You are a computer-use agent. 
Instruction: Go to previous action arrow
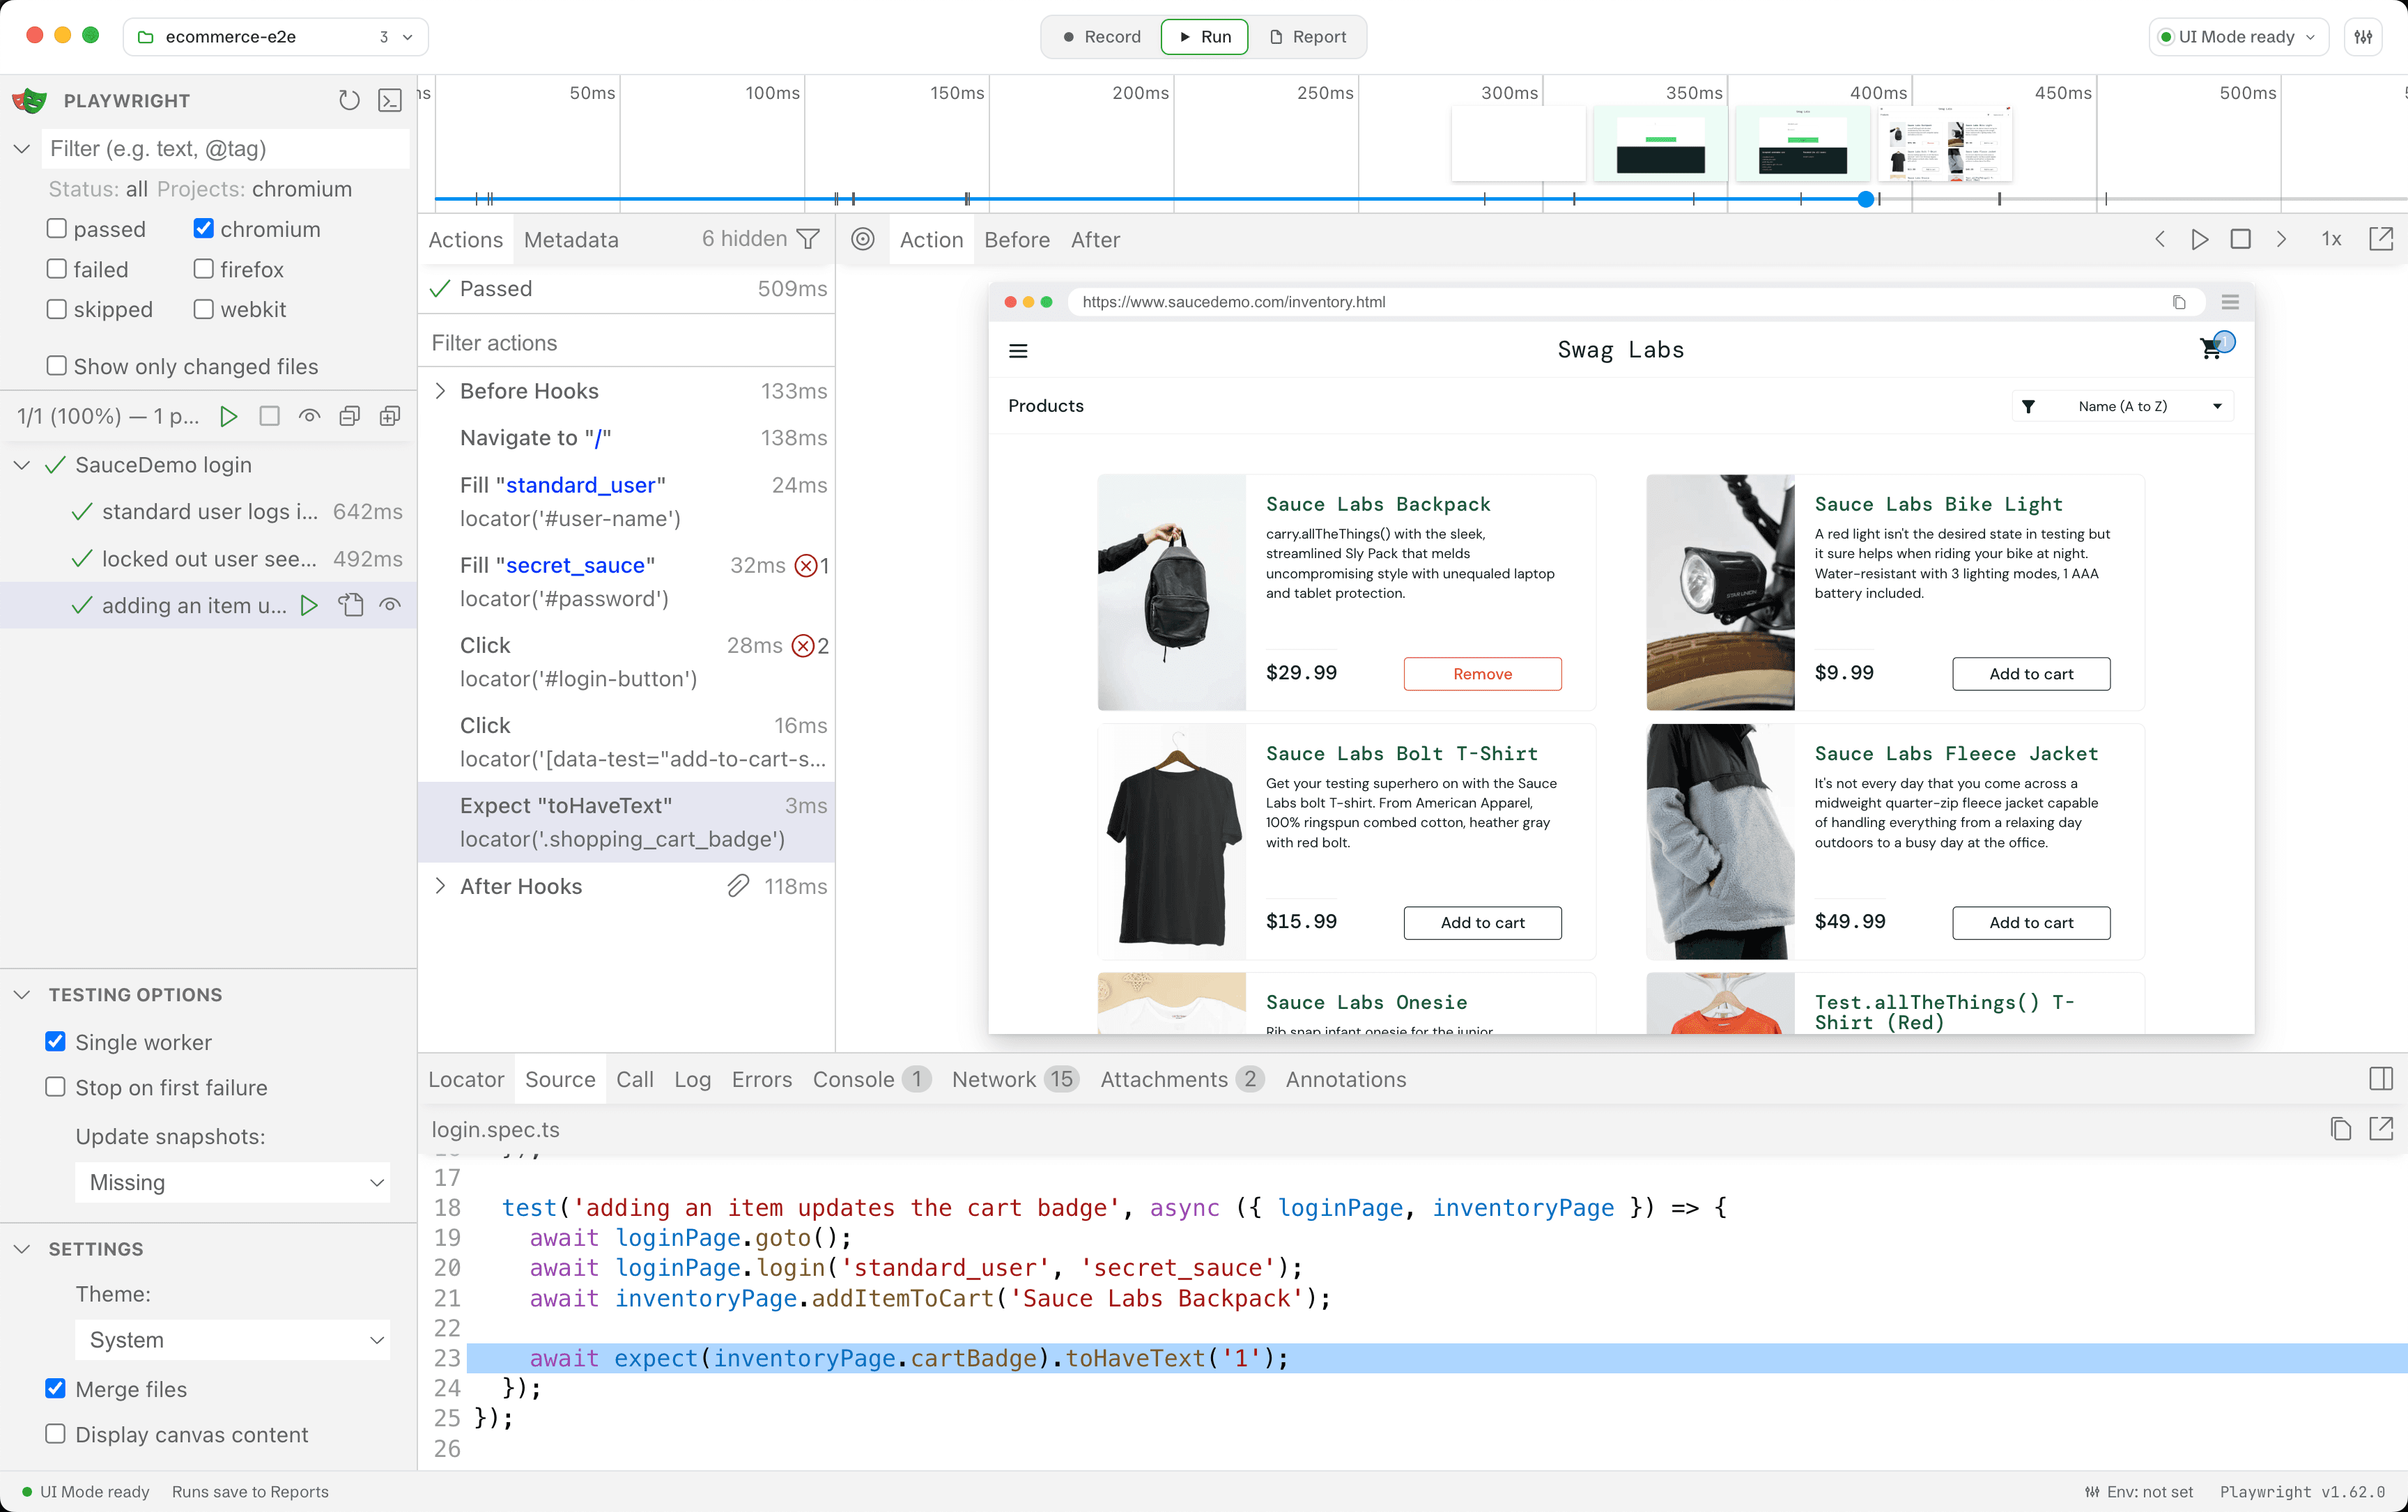point(2159,239)
